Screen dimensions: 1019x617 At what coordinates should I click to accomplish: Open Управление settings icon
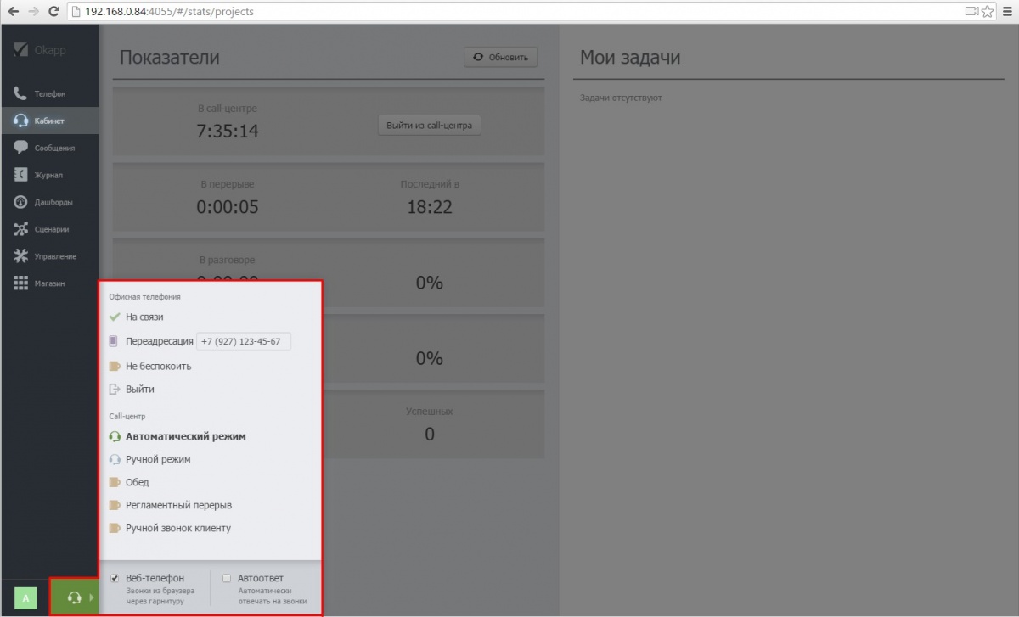coord(21,256)
